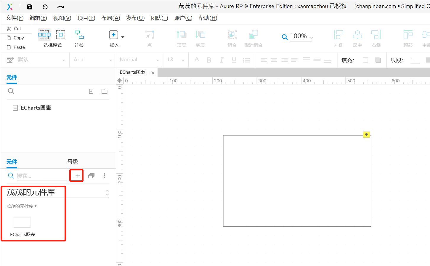Collapse the 茂茂的元件库 section triangle

36,206
